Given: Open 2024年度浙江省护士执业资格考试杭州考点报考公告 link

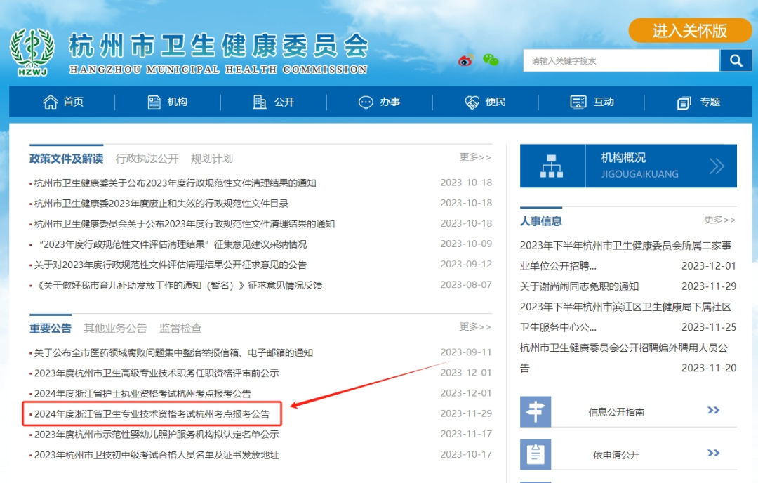Looking at the screenshot, I should (142, 394).
